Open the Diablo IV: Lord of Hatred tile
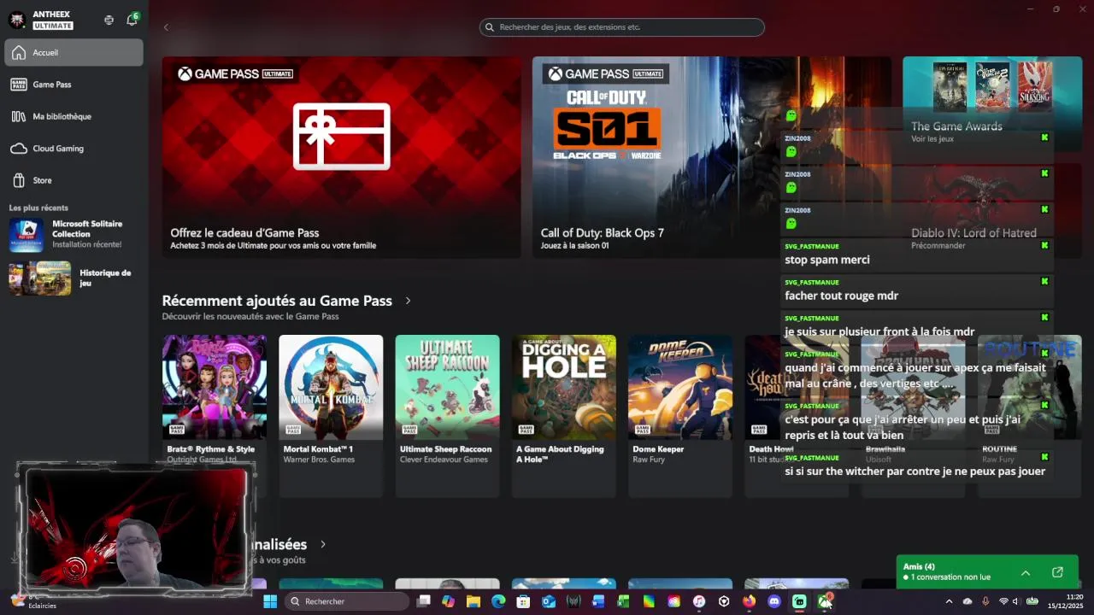This screenshot has height=615, width=1094. pyautogui.click(x=992, y=210)
